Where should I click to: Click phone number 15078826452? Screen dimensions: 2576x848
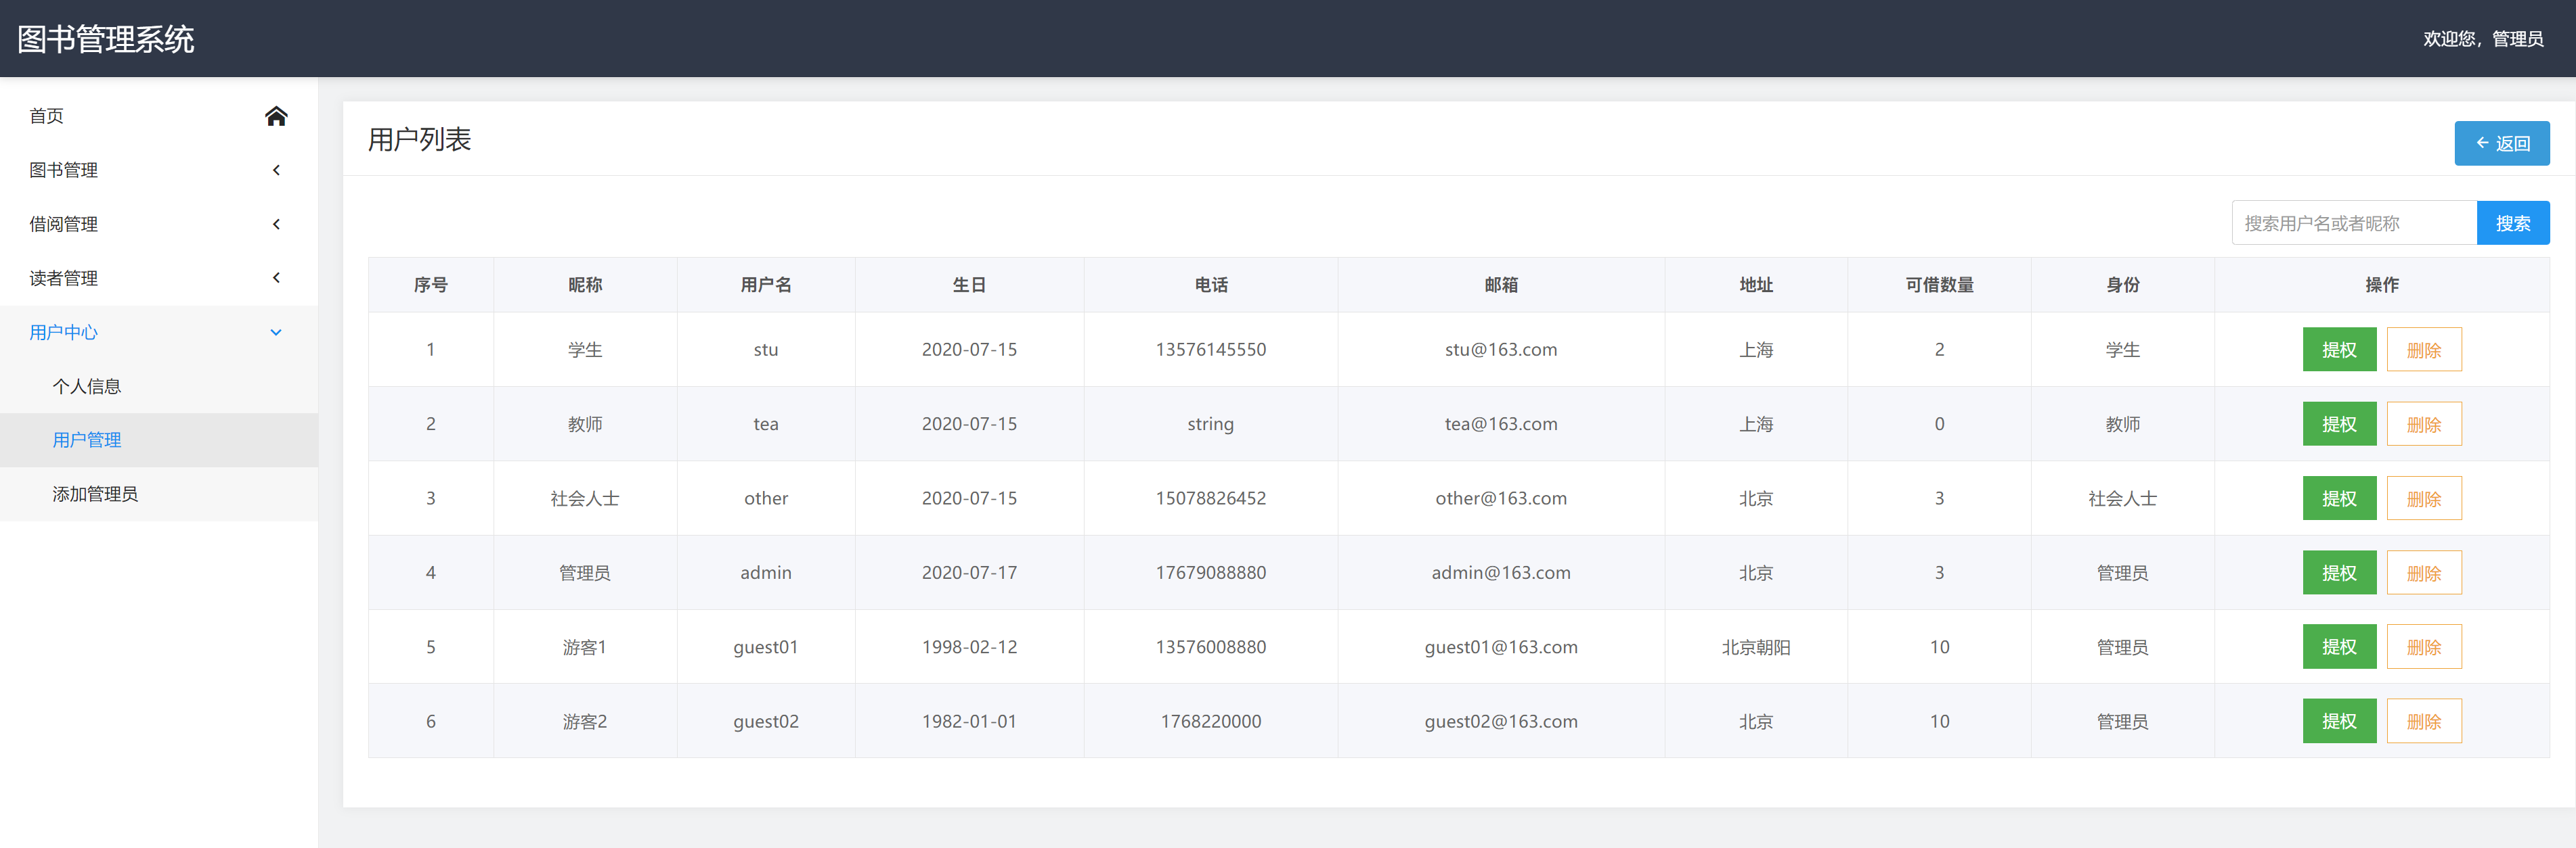[1211, 498]
